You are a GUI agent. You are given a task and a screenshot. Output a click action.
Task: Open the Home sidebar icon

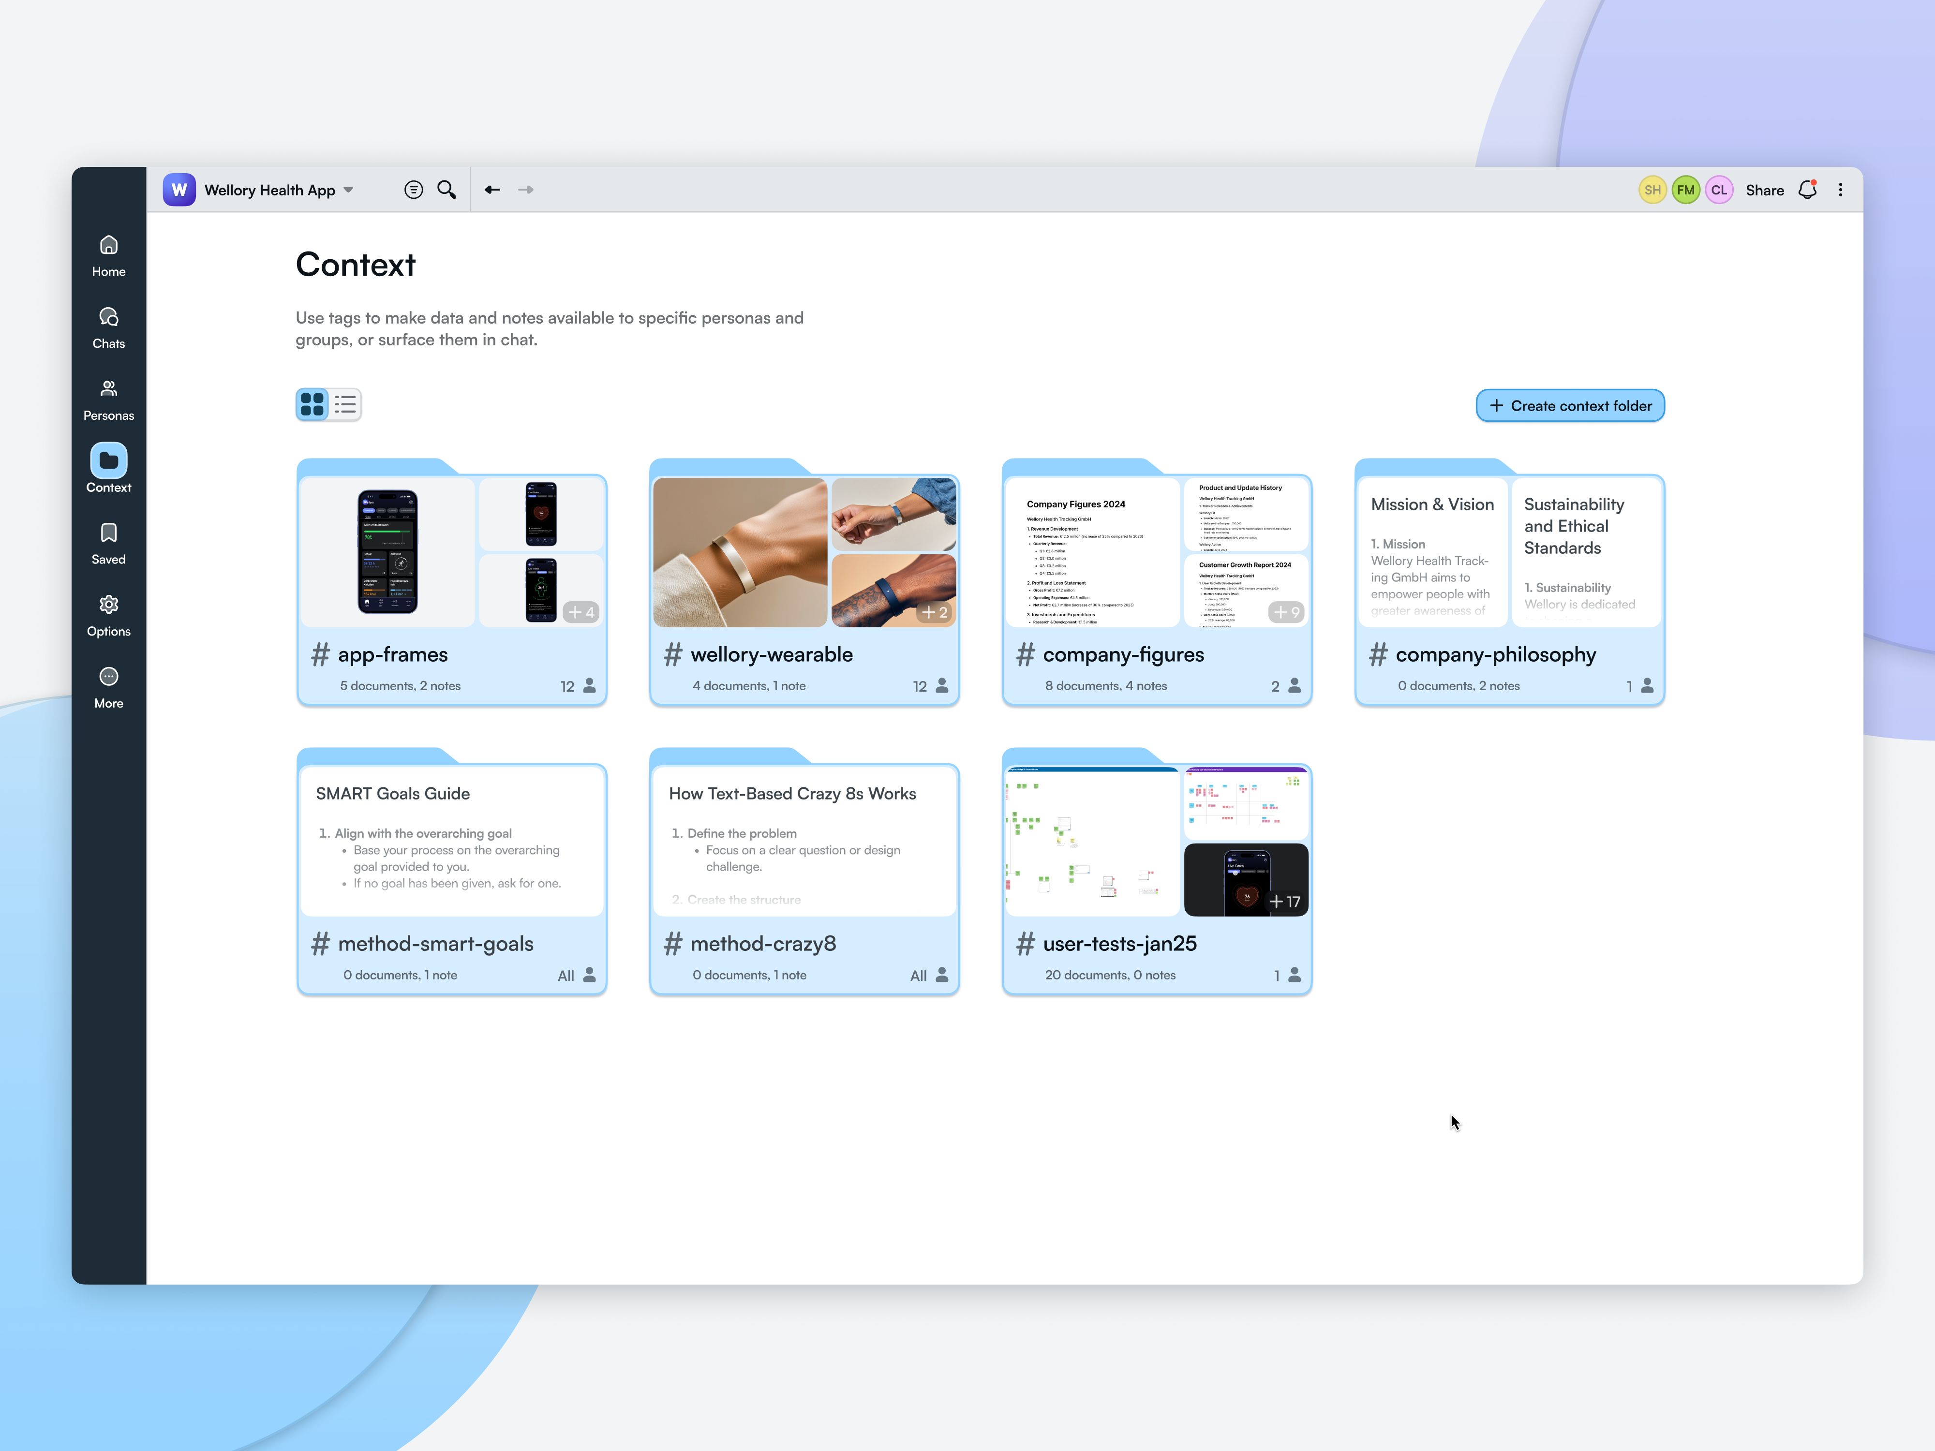[108, 254]
